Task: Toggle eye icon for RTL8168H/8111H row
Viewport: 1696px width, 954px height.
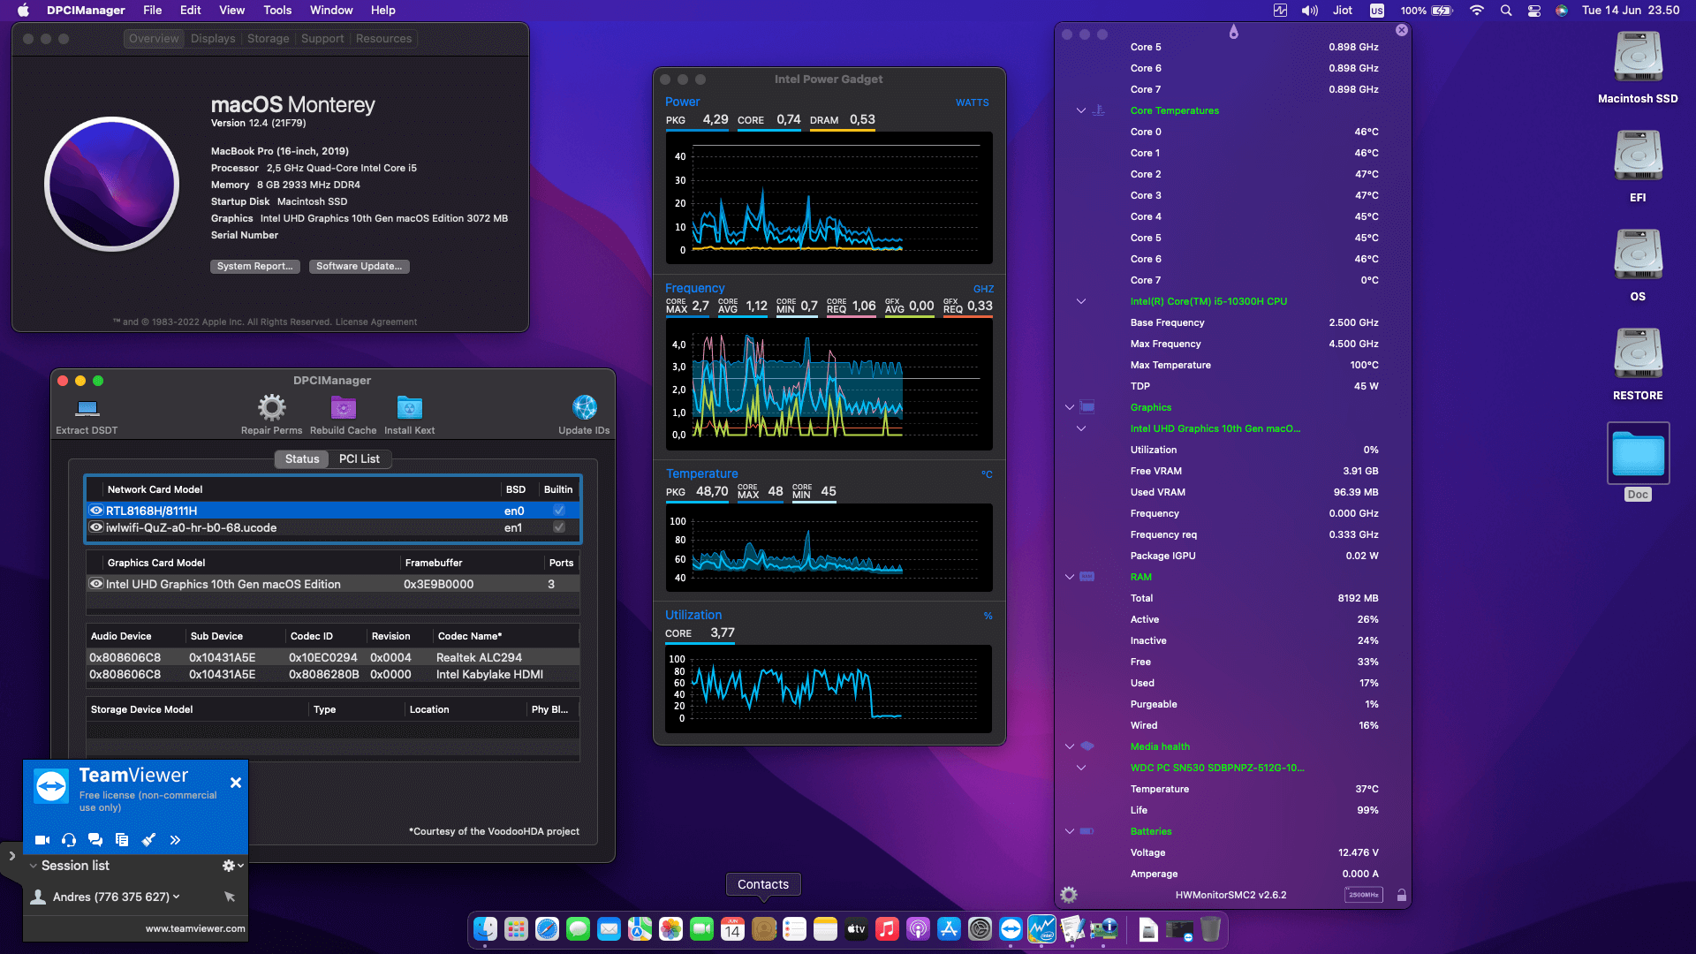Action: (x=96, y=511)
